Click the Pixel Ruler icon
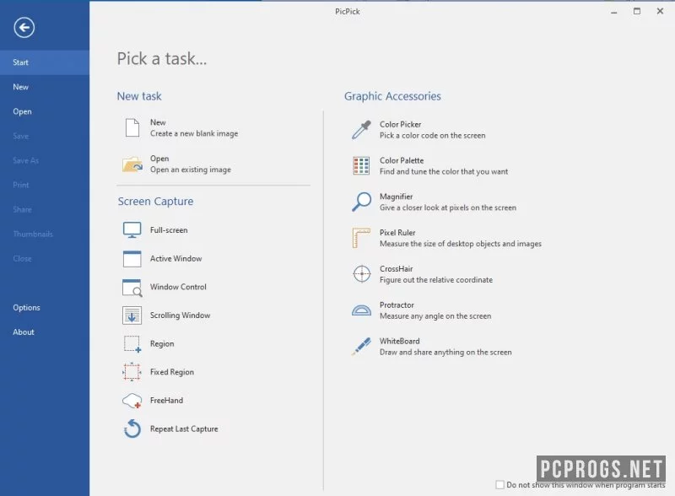 coord(361,238)
